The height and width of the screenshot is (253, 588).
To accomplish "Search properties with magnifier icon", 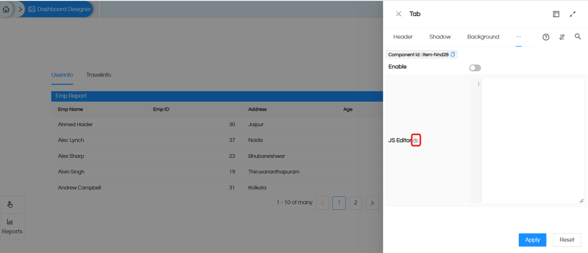I will (578, 37).
